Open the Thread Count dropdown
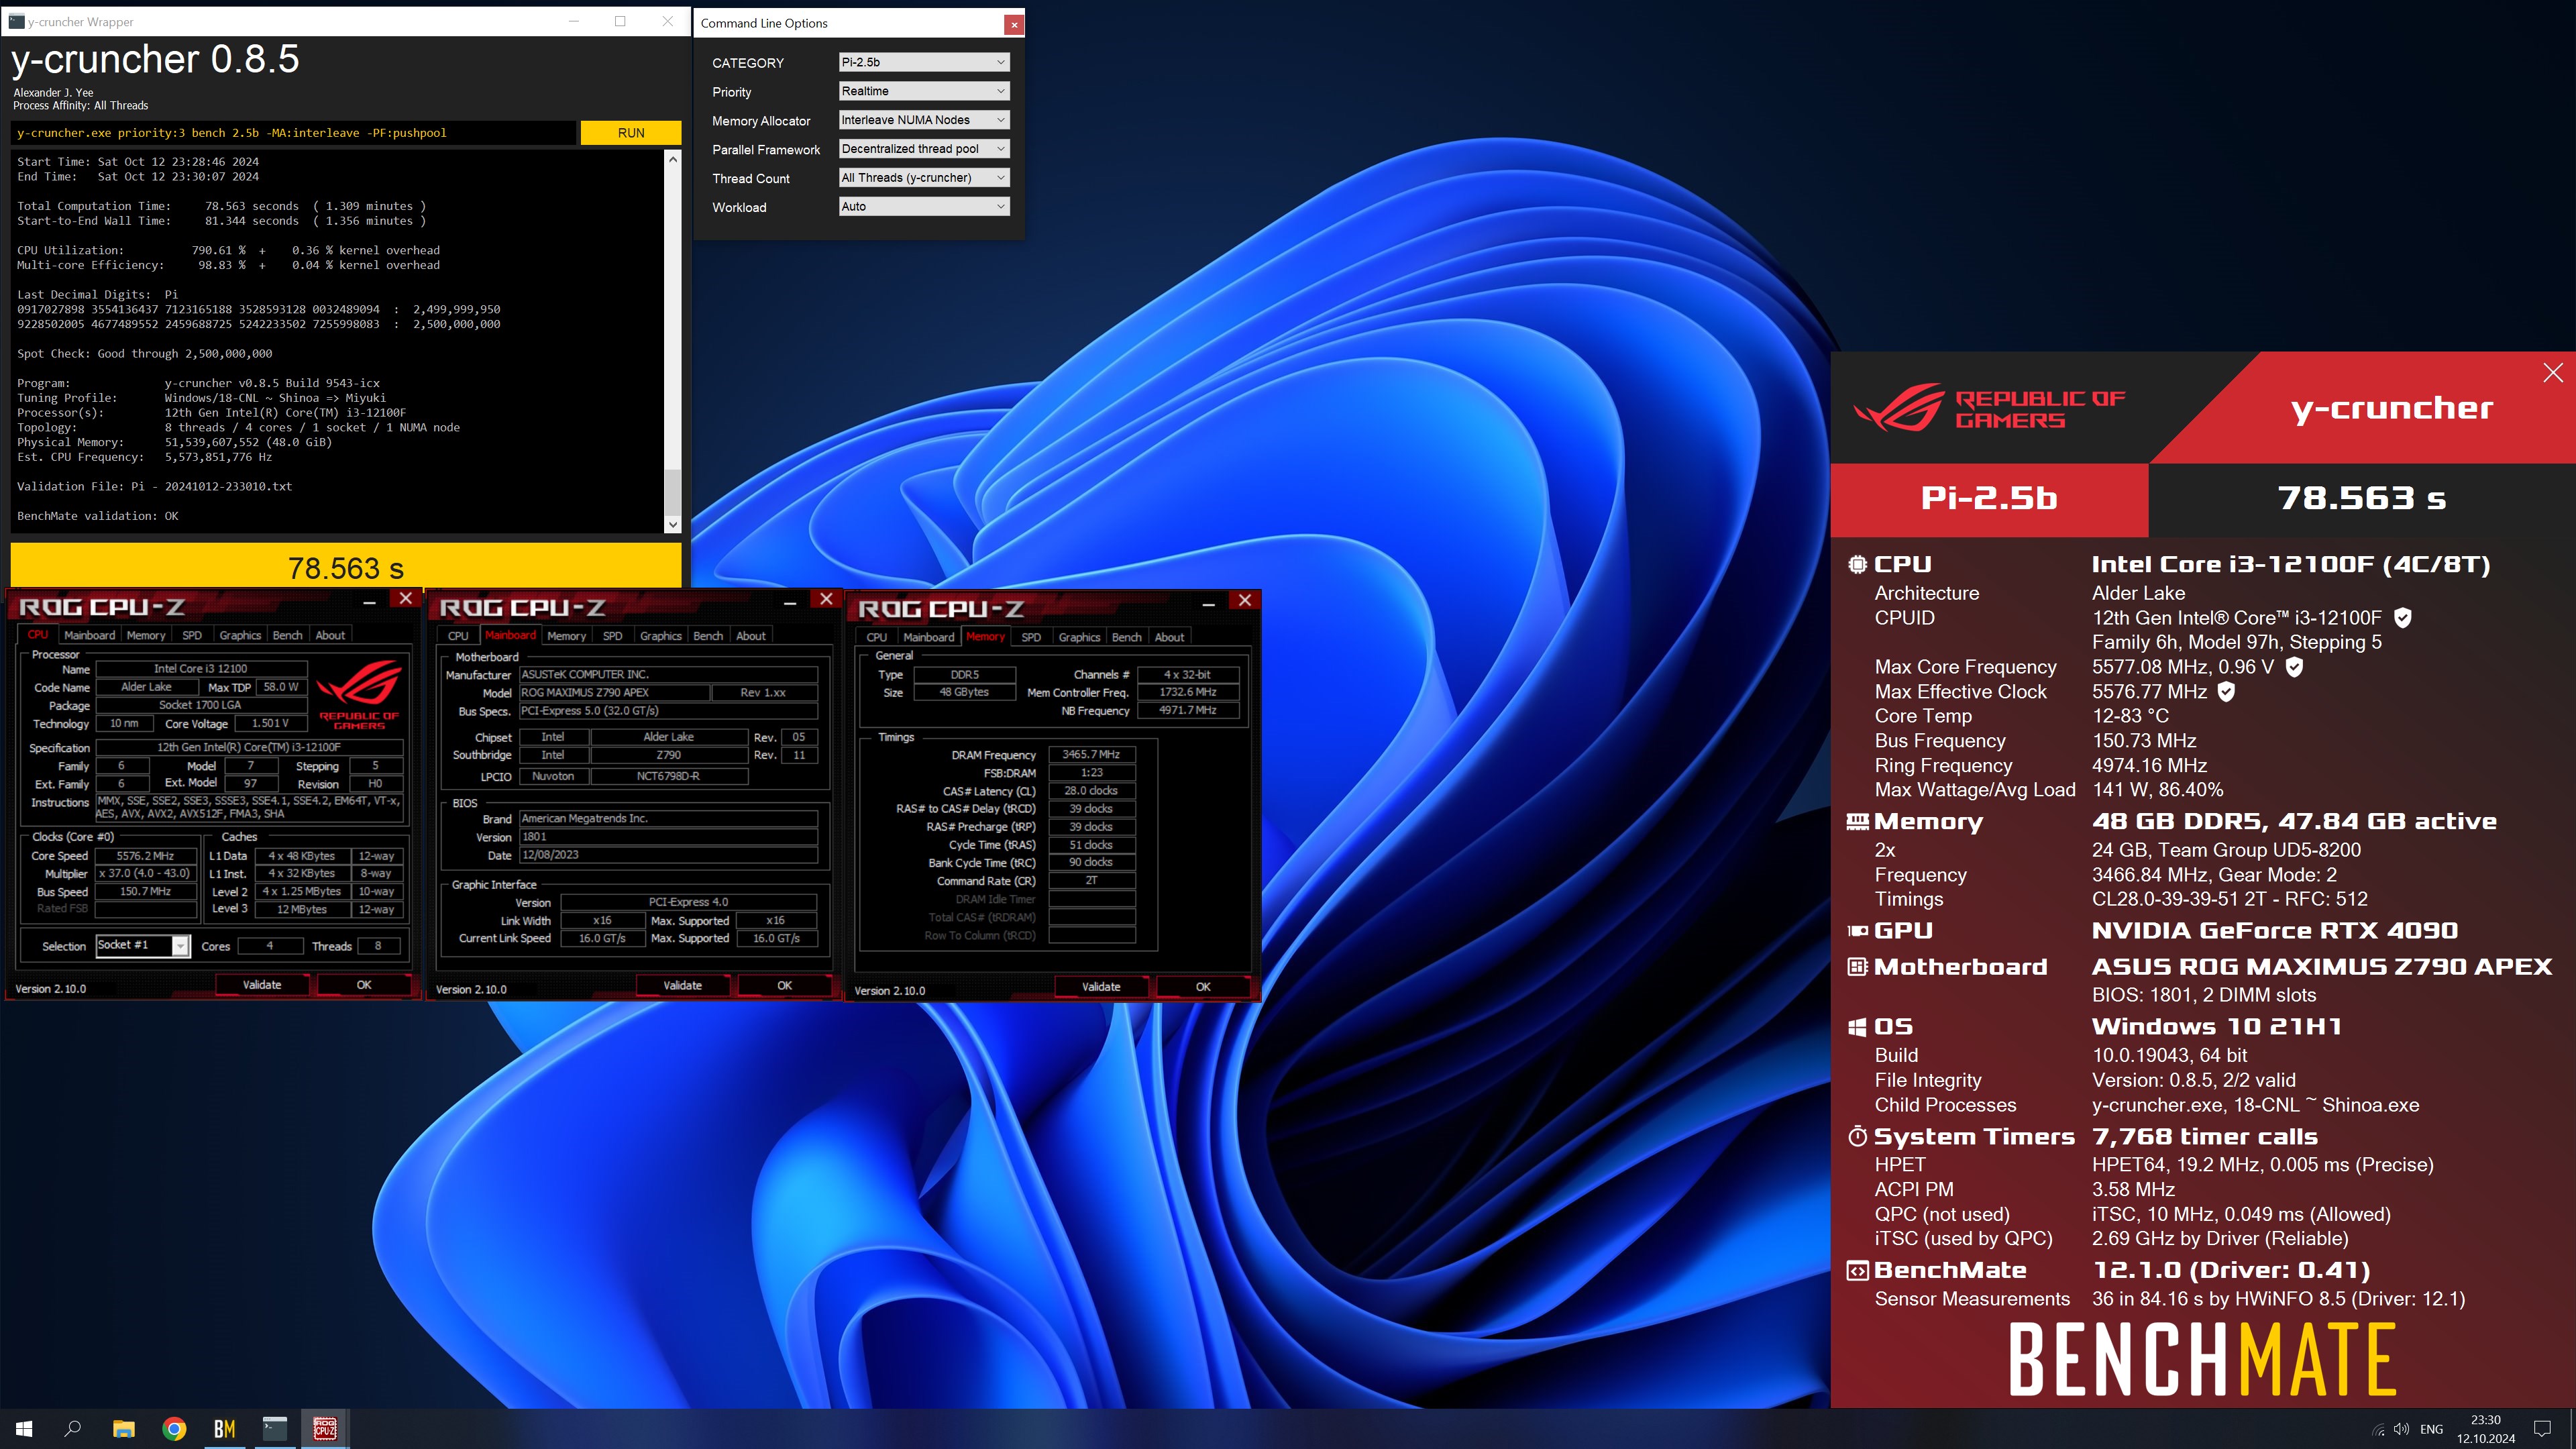 point(923,178)
